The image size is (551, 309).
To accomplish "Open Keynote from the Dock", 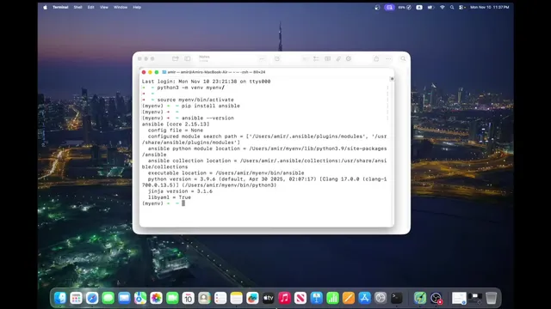I will pos(317,298).
